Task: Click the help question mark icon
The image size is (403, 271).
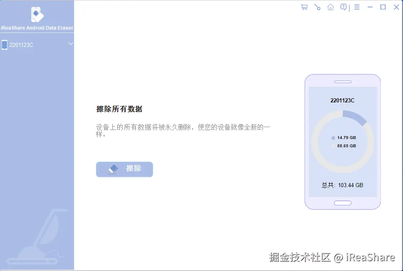Action: (x=343, y=7)
